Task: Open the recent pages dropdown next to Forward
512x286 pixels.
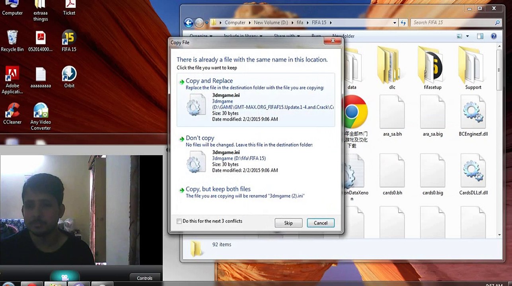Action: [x=207, y=23]
